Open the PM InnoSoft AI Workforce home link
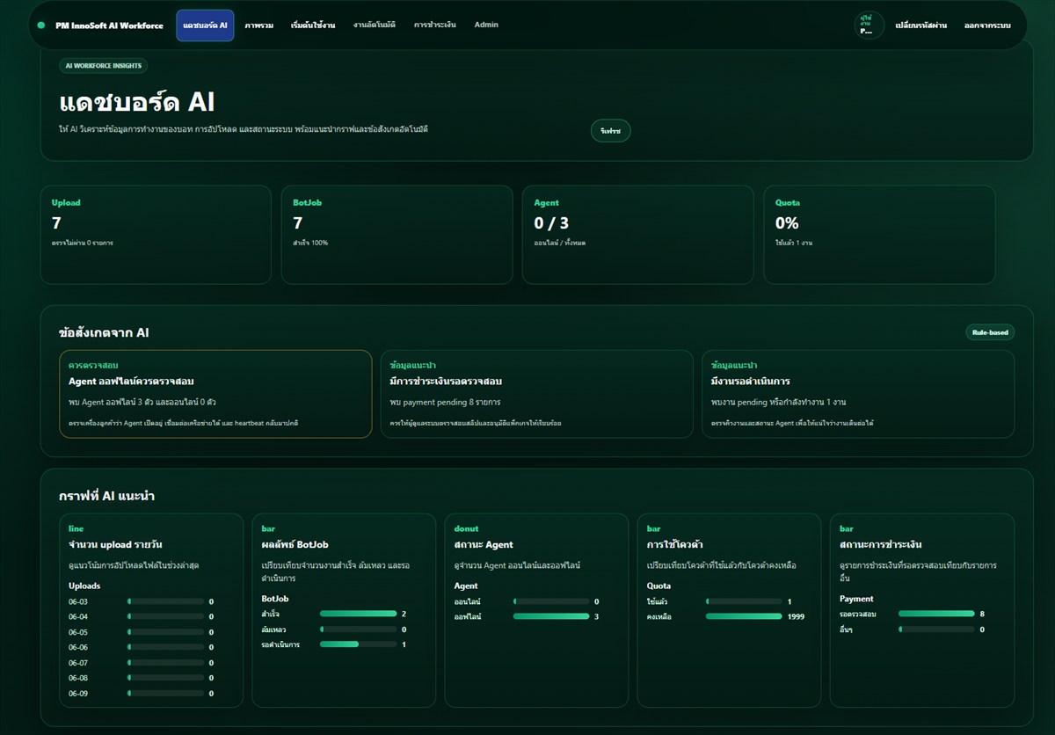Viewport: 1055px width, 735px height. point(109,25)
